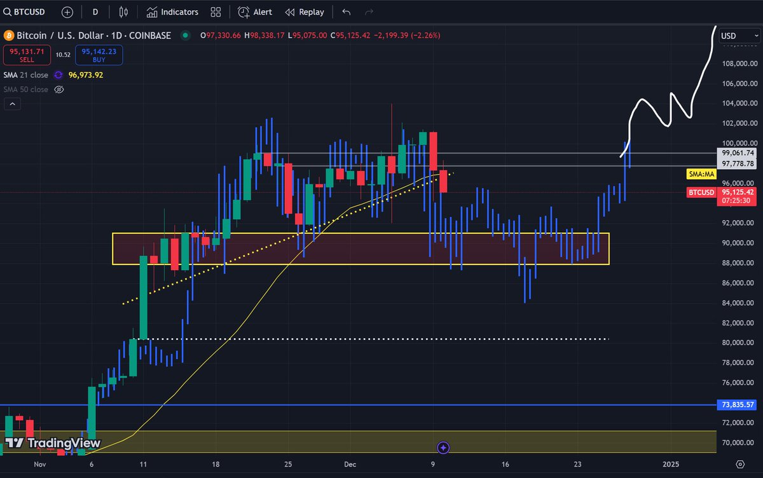Image resolution: width=763 pixels, height=478 pixels.
Task: Redo the chart action
Action: (369, 12)
